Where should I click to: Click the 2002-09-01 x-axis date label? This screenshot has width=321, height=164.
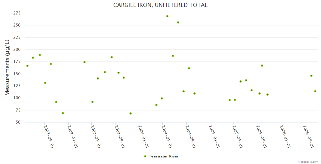(49, 136)
